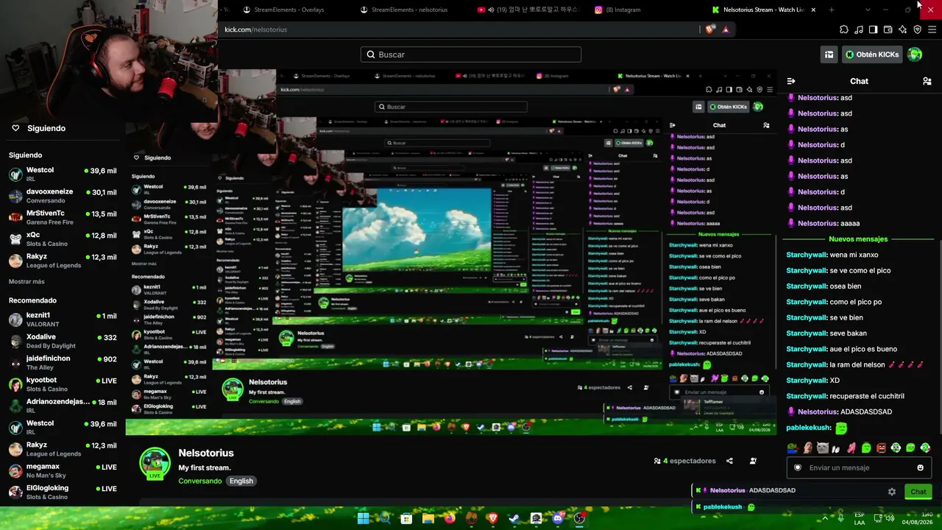Image resolution: width=942 pixels, height=530 pixels.
Task: Open the Brave Wallet icon
Action: coord(888,29)
